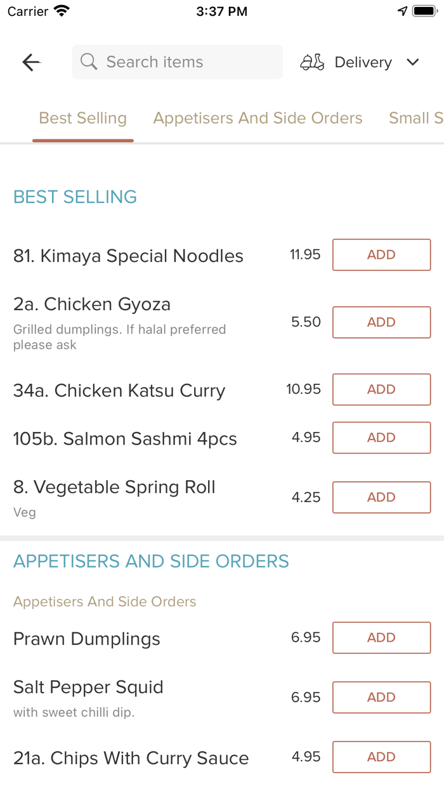This screenshot has height=789, width=444.
Task: Select the magnifying glass search icon
Action: click(89, 62)
